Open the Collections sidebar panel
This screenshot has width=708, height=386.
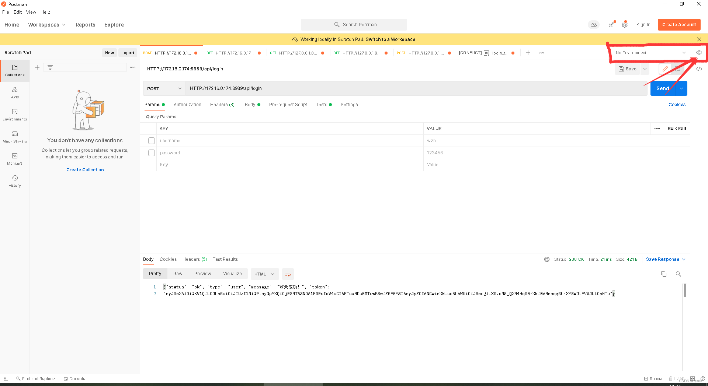coord(15,71)
